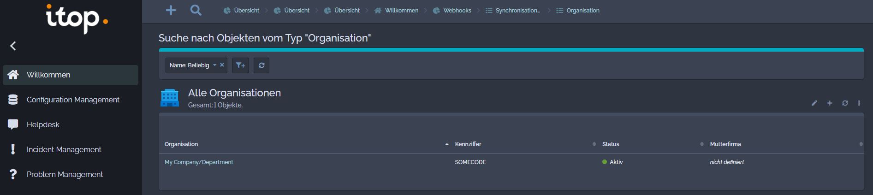This screenshot has height=195, width=873.
Task: Go to first Übersicht breadcrumb
Action: pos(241,10)
